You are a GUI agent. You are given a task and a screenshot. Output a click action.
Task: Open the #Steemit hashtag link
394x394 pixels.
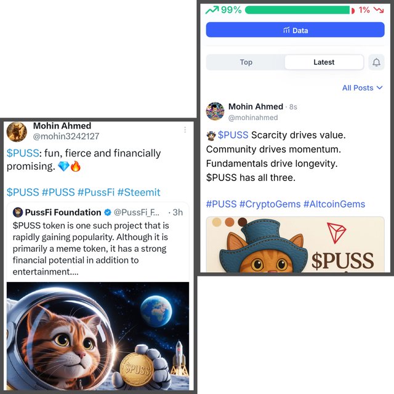pos(139,192)
